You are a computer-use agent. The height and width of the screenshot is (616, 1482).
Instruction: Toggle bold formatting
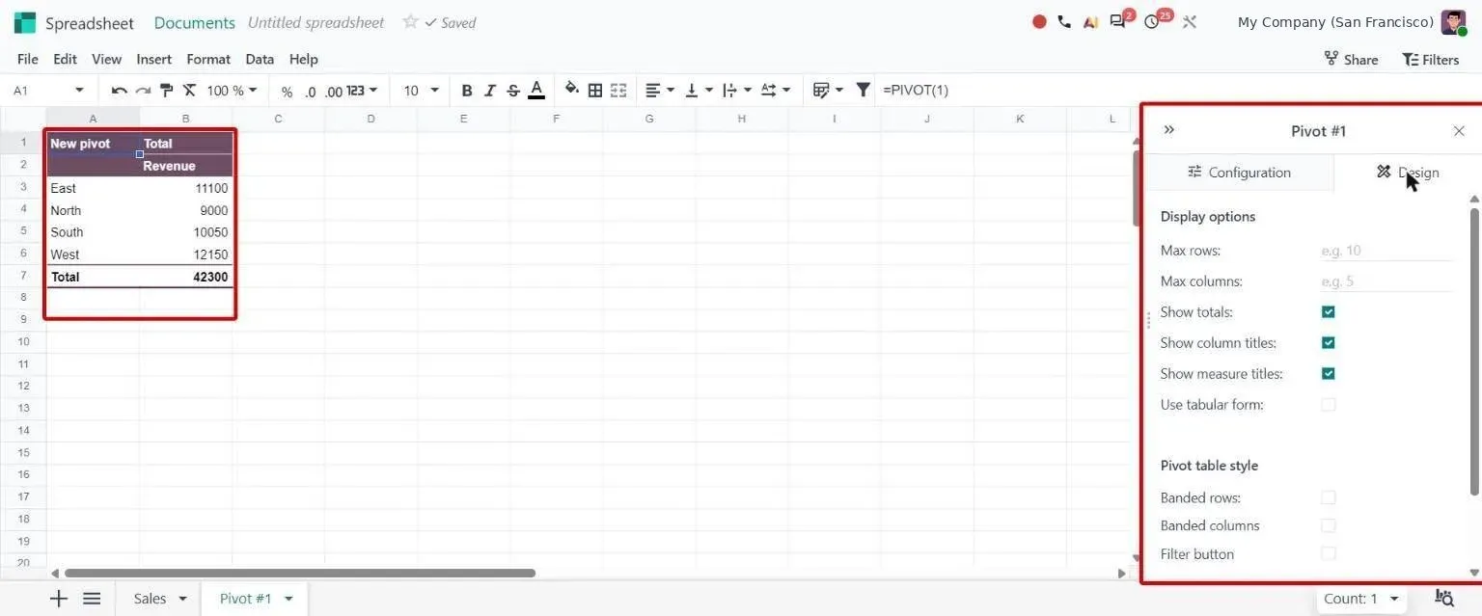(x=467, y=91)
